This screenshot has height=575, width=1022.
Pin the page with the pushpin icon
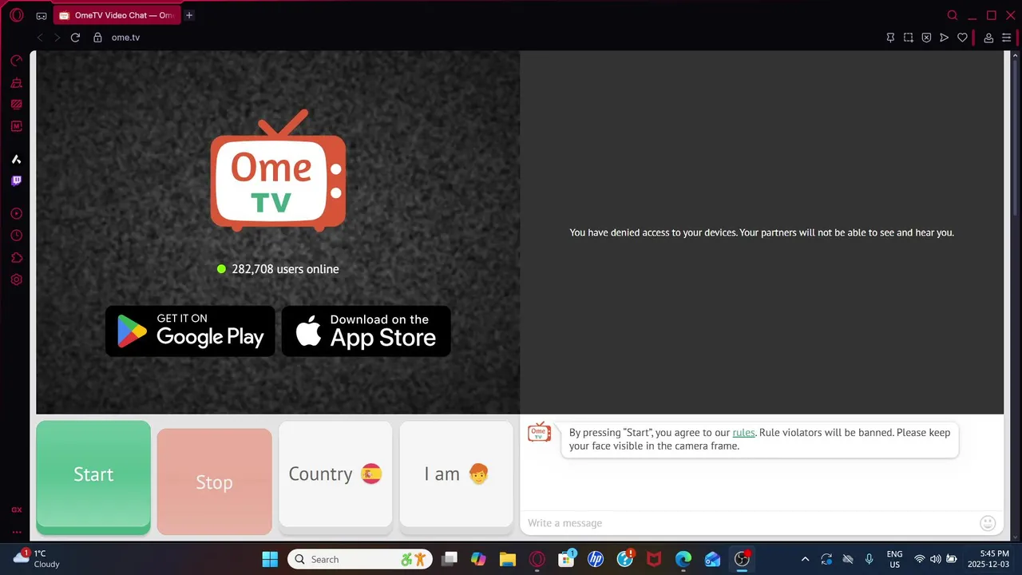pos(890,38)
